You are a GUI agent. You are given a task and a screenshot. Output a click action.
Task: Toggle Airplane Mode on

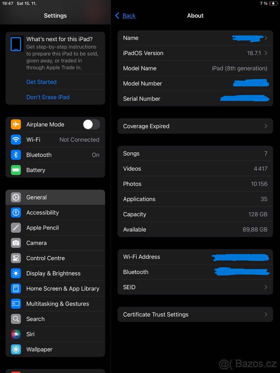(x=91, y=124)
